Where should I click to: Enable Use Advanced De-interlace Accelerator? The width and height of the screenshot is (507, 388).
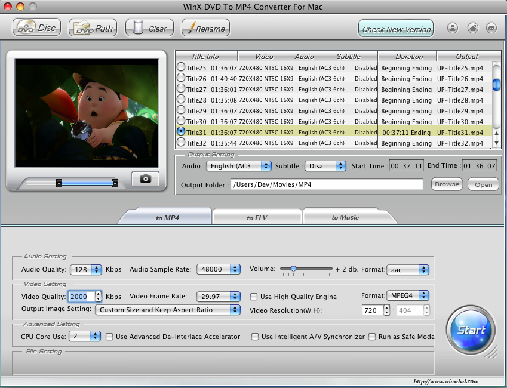pyautogui.click(x=109, y=337)
